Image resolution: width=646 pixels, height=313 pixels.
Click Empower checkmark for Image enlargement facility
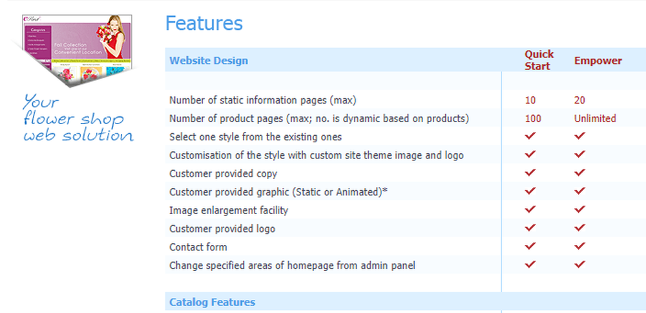(x=579, y=209)
